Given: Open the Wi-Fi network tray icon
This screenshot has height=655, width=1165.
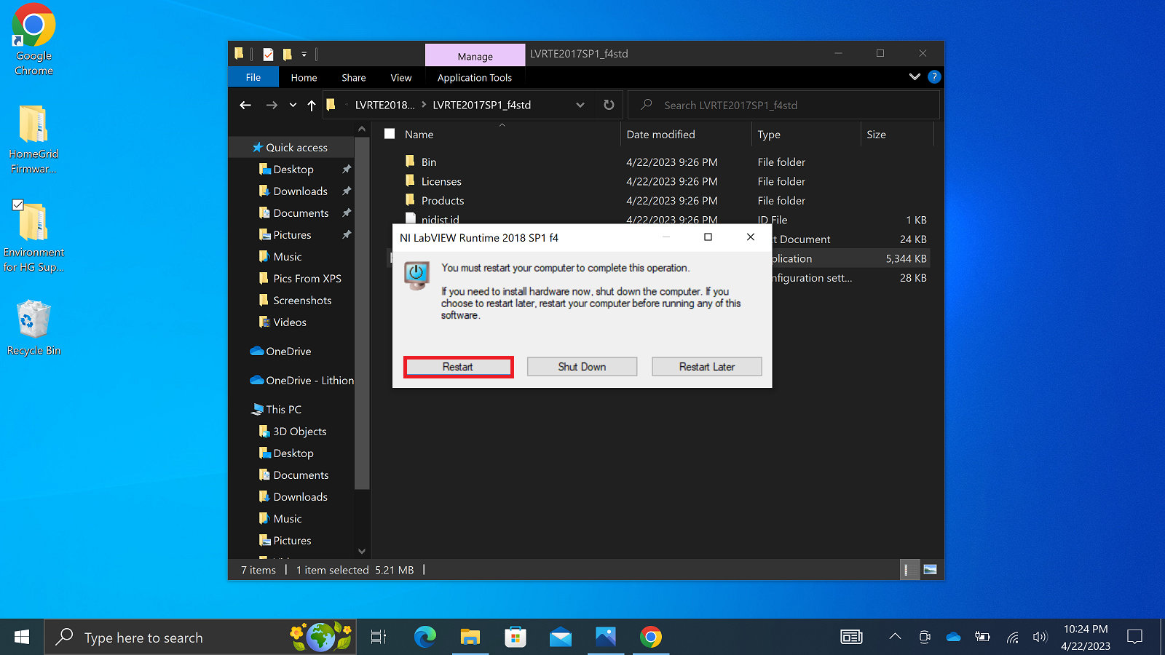Looking at the screenshot, I should point(1012,637).
